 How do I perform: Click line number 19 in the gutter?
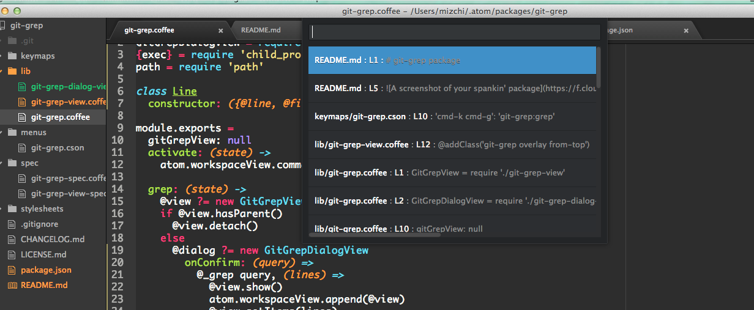(118, 250)
